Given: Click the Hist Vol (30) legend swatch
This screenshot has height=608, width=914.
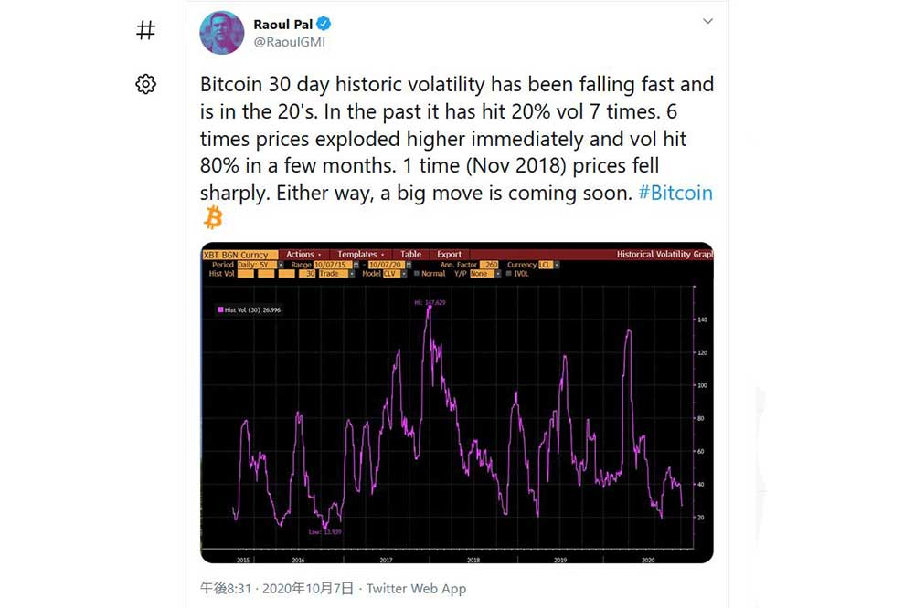Looking at the screenshot, I should 220,309.
